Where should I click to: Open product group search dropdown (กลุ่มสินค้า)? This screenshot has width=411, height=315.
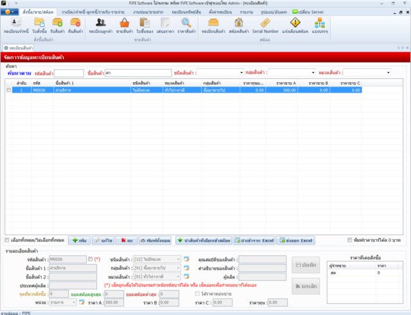pyautogui.click(x=313, y=73)
